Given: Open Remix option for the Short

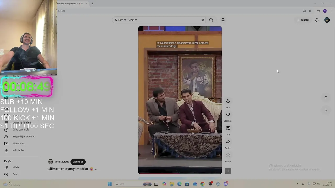Looking at the screenshot, I should pyautogui.click(x=228, y=155).
